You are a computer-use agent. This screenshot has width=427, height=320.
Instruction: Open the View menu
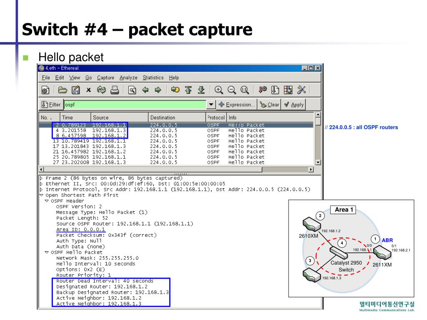point(75,78)
